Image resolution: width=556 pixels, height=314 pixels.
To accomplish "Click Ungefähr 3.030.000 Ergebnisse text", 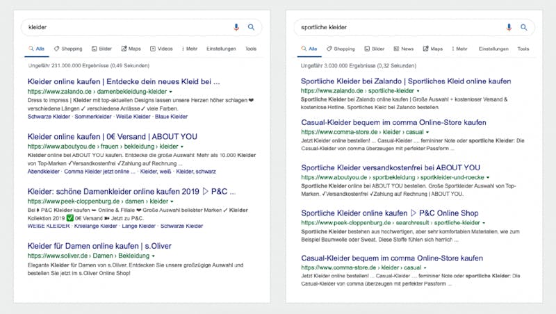I will 359,65.
